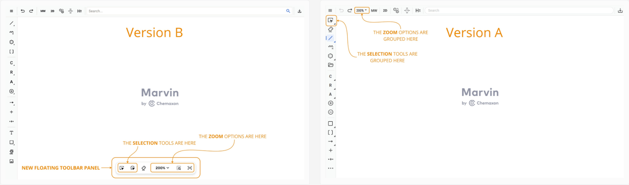This screenshot has width=629, height=185.
Task: Open 200% zoom dropdown in floating toolbar
Action: click(162, 168)
